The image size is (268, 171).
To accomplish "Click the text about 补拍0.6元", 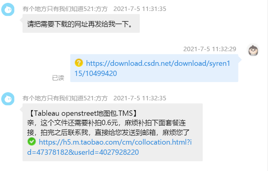I will 106,123.
